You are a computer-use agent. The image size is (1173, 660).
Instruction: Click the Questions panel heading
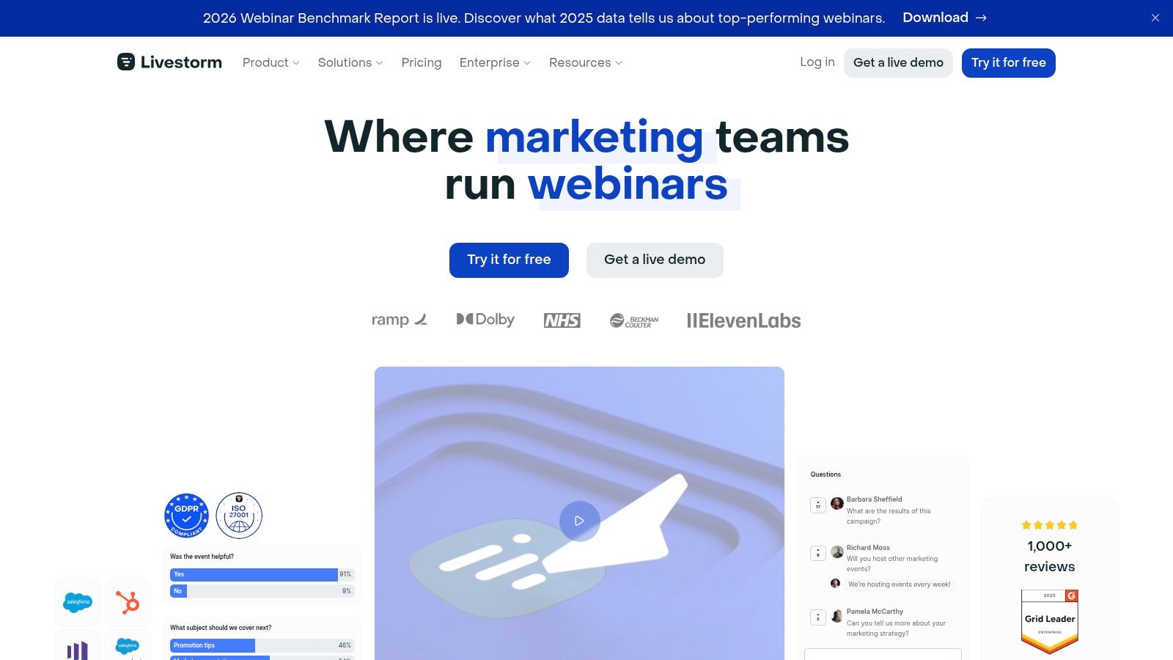825,474
